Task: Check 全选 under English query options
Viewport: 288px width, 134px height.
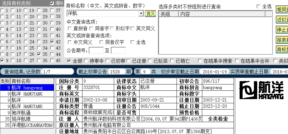Action: (x=132, y=42)
